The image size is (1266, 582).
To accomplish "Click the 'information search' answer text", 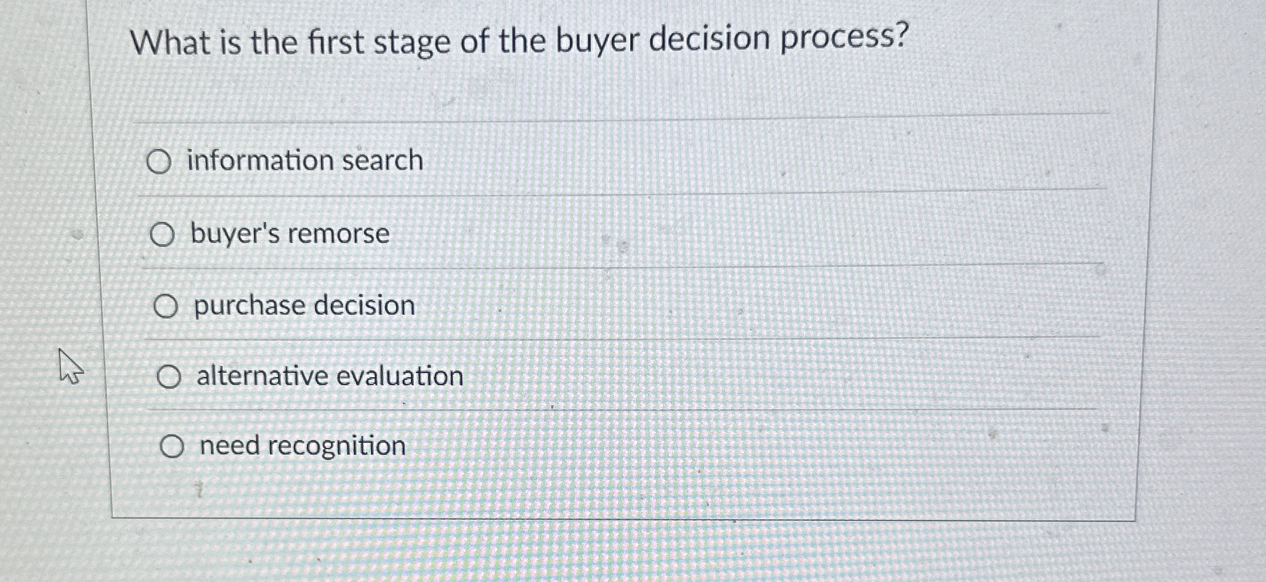I will pyautogui.click(x=305, y=160).
